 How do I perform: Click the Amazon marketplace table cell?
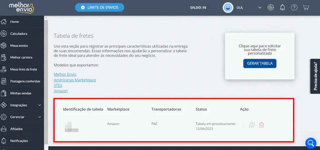pyautogui.click(x=113, y=124)
